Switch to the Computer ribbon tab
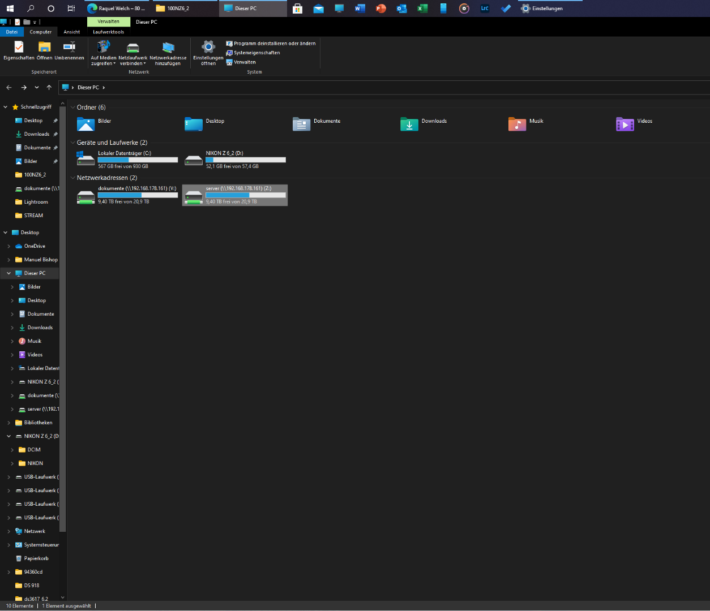The image size is (710, 611). 41,32
